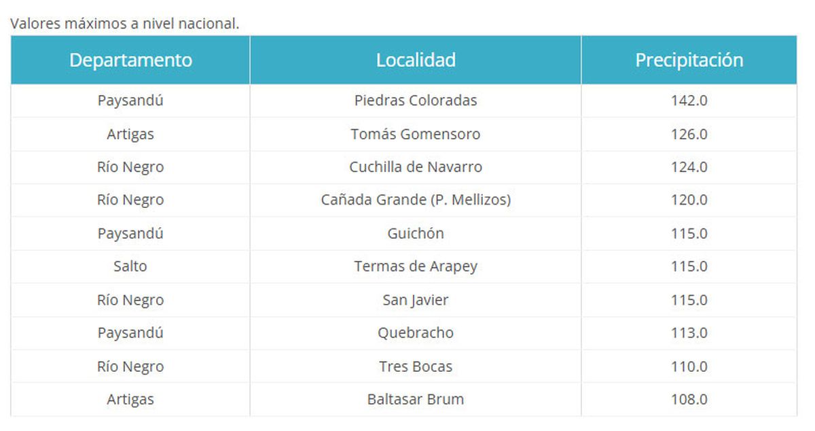Click the 124.0 precipitation value
Image resolution: width=815 pixels, height=431 pixels.
click(x=689, y=167)
